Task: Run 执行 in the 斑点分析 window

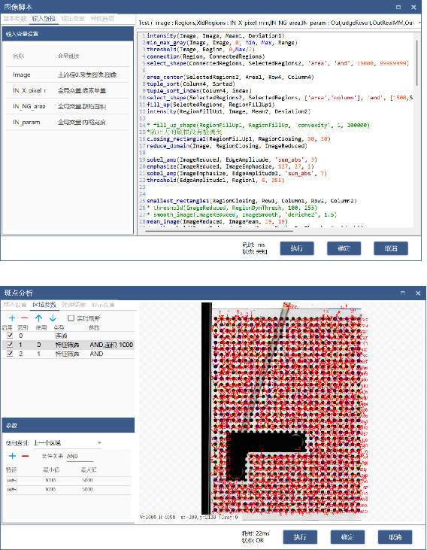Action: click(x=300, y=537)
